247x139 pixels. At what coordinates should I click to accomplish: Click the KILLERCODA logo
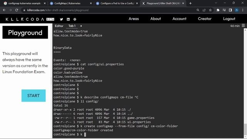click(25, 19)
